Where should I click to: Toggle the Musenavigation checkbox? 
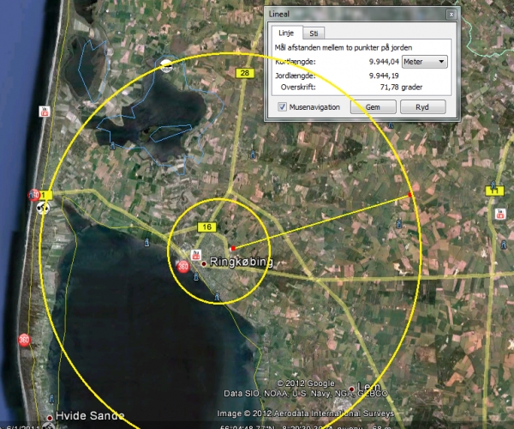tap(283, 107)
